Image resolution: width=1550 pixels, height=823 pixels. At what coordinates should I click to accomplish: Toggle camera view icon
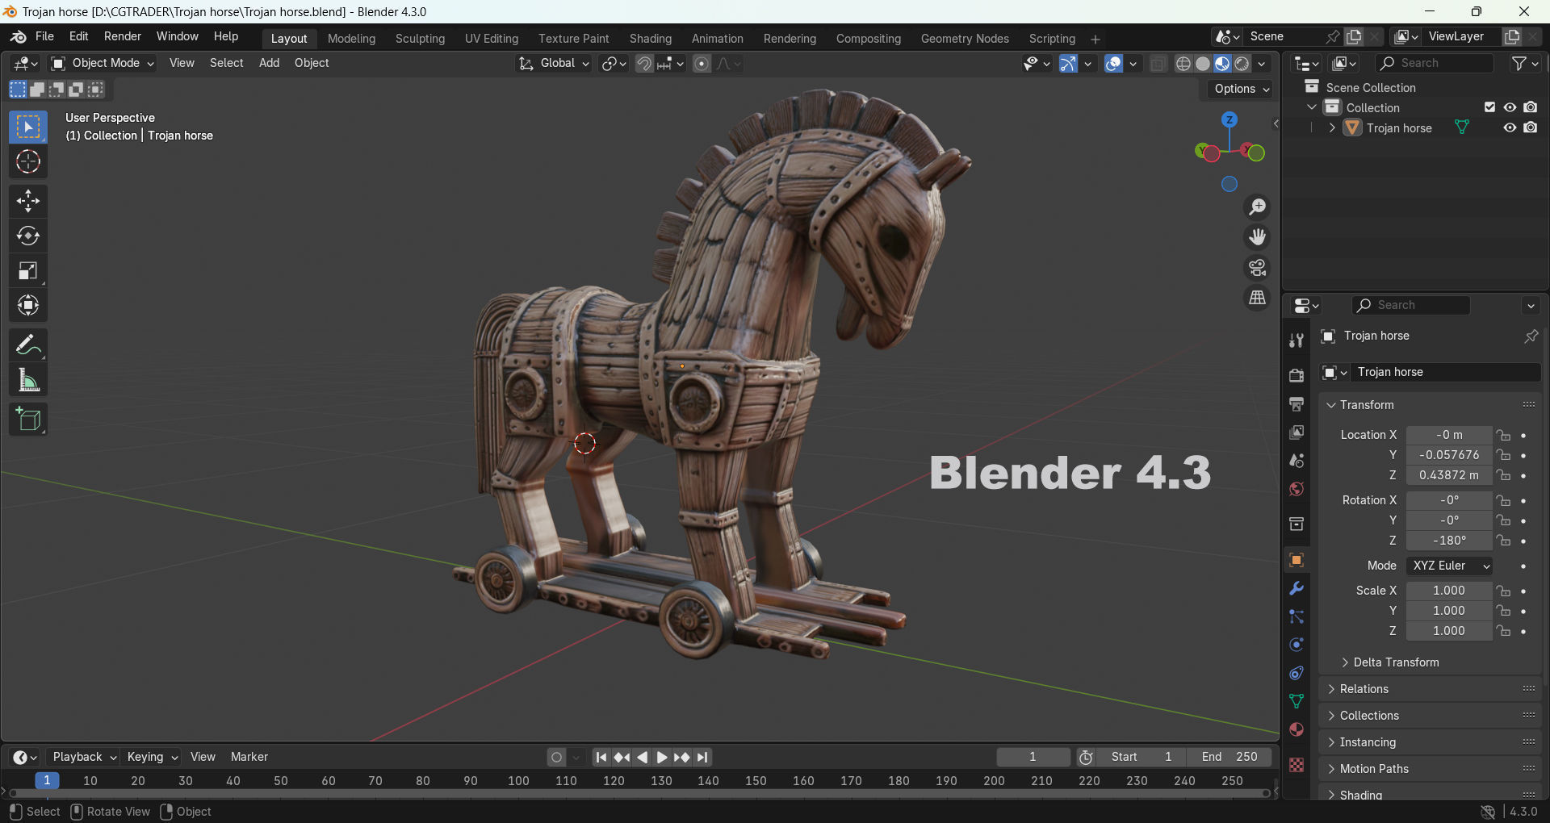1257,267
